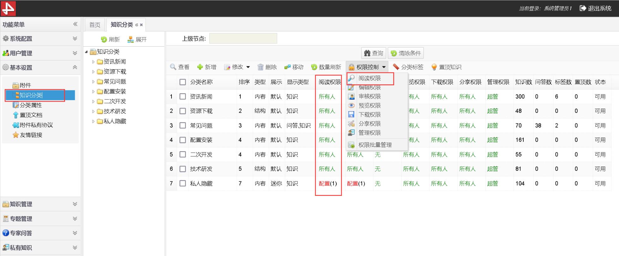The height and width of the screenshot is (256, 619).
Task: Open 分类属性 in the sidebar
Action: 27,105
